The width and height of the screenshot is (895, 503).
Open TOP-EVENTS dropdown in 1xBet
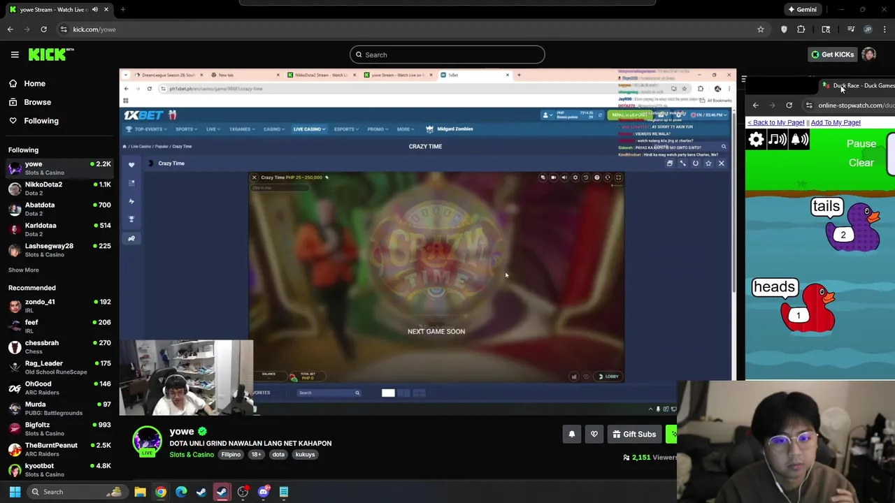click(146, 129)
